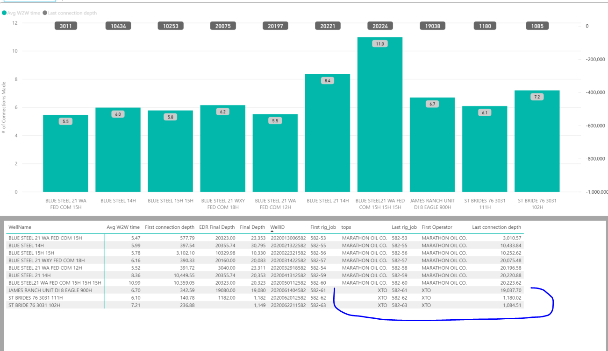Screen dimensions: 608x351
Task: Click the BLUE STEEL 15H 15H axis label
Action: (x=171, y=201)
